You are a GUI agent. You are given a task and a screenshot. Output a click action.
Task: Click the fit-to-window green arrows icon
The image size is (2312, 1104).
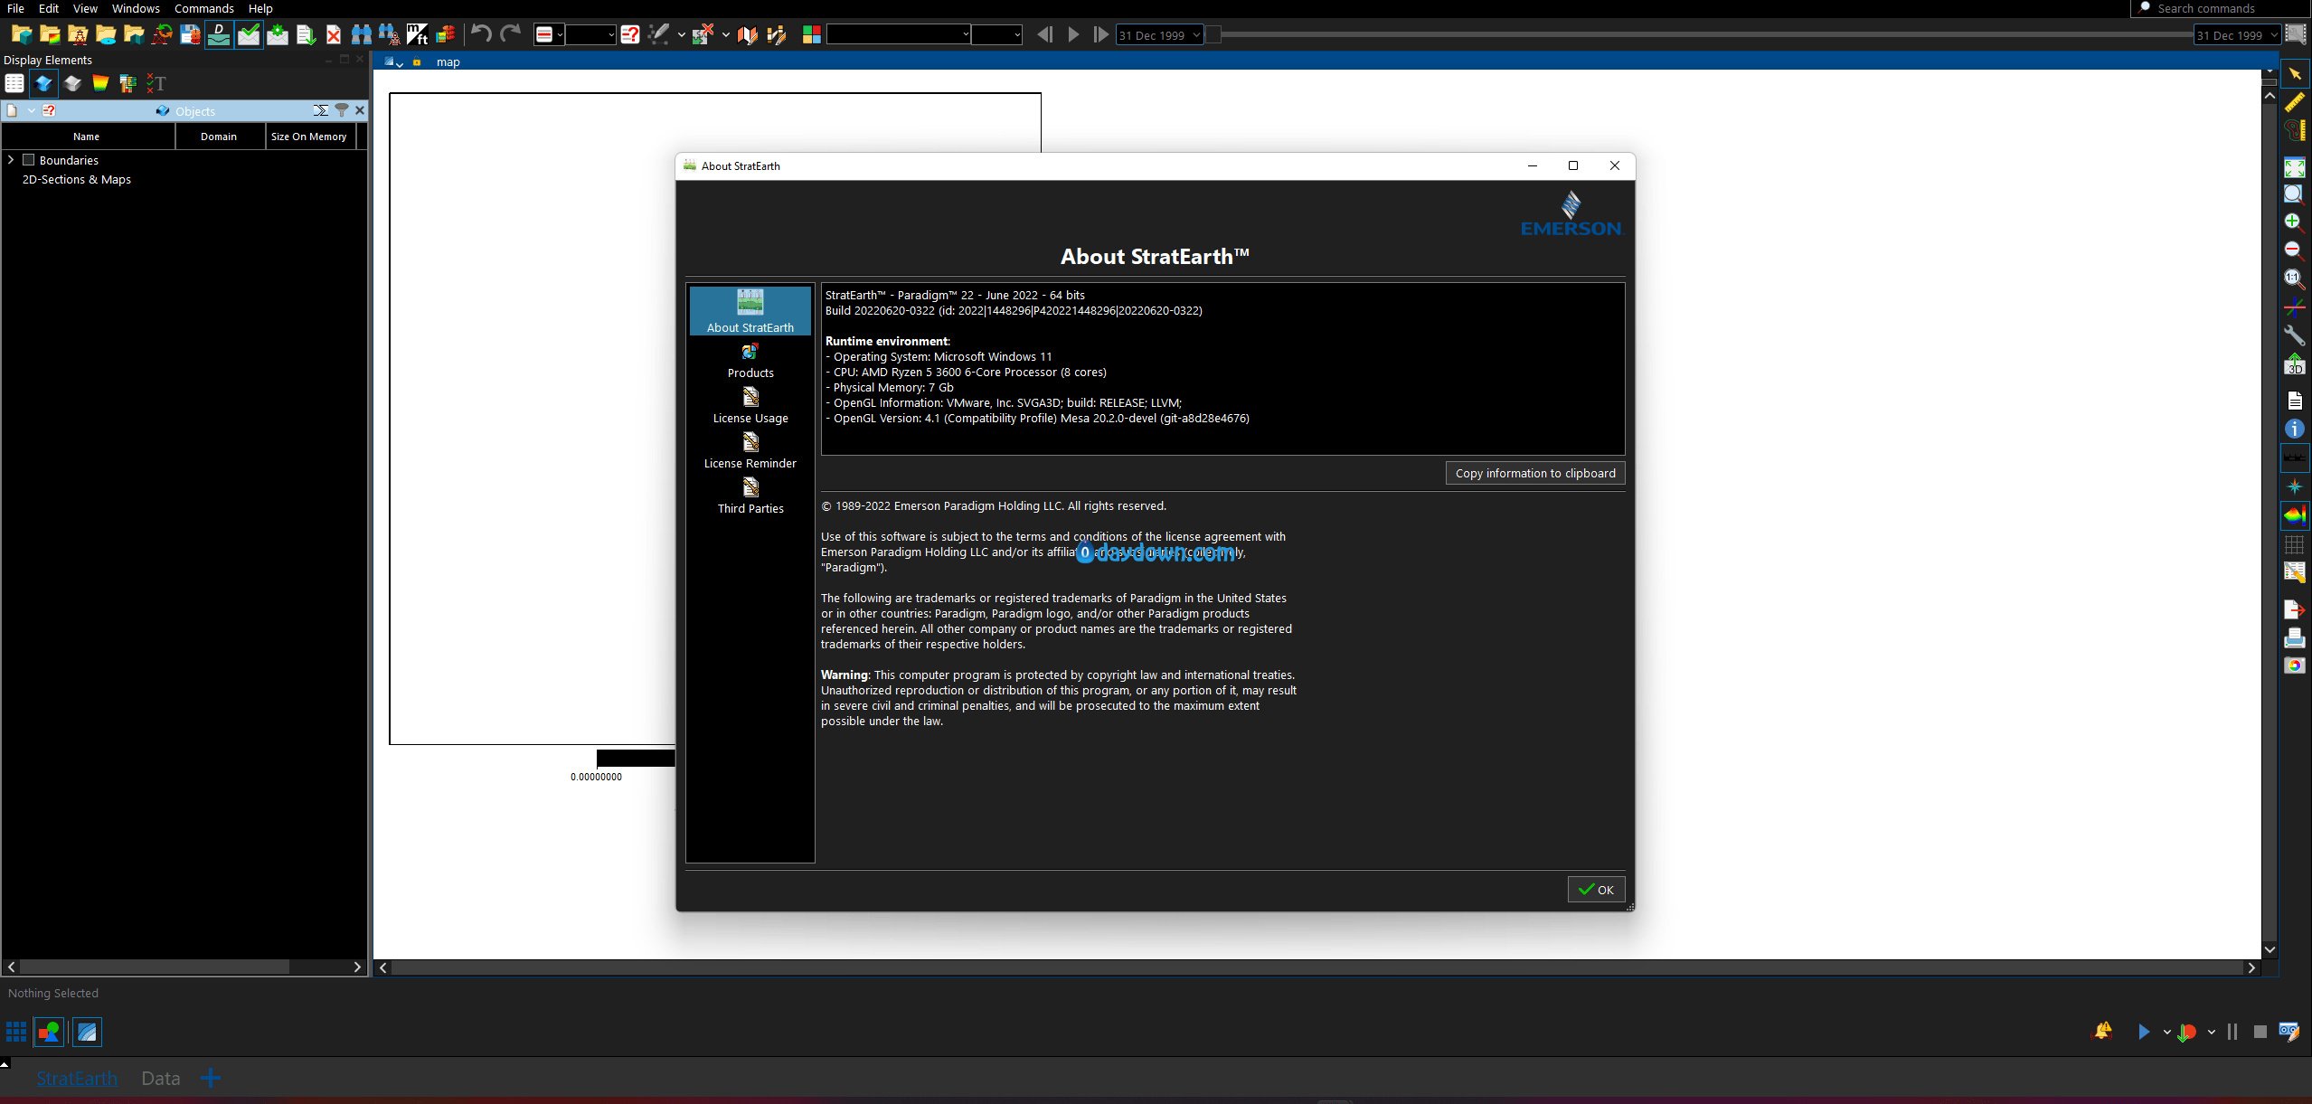[x=2294, y=167]
